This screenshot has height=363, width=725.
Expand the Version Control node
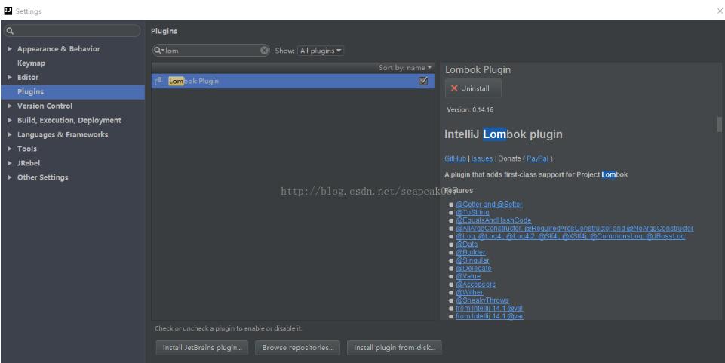[9, 106]
